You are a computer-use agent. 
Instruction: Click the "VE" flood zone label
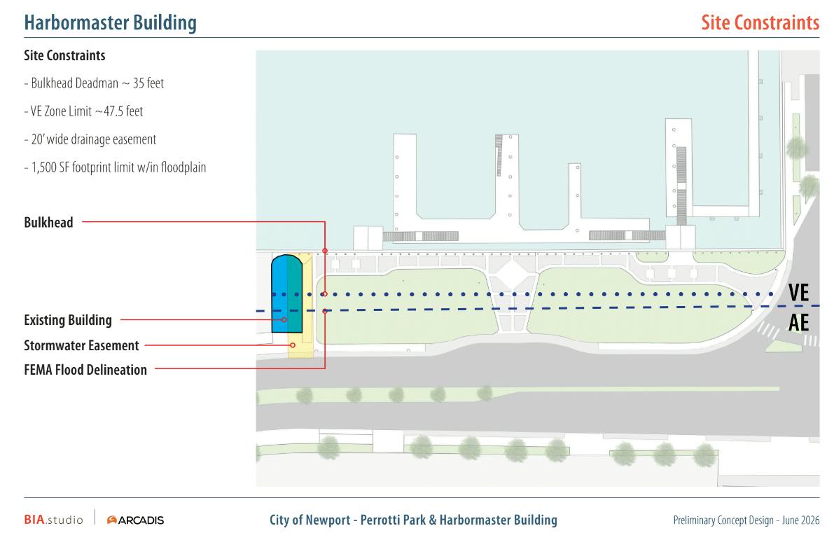[x=798, y=293]
